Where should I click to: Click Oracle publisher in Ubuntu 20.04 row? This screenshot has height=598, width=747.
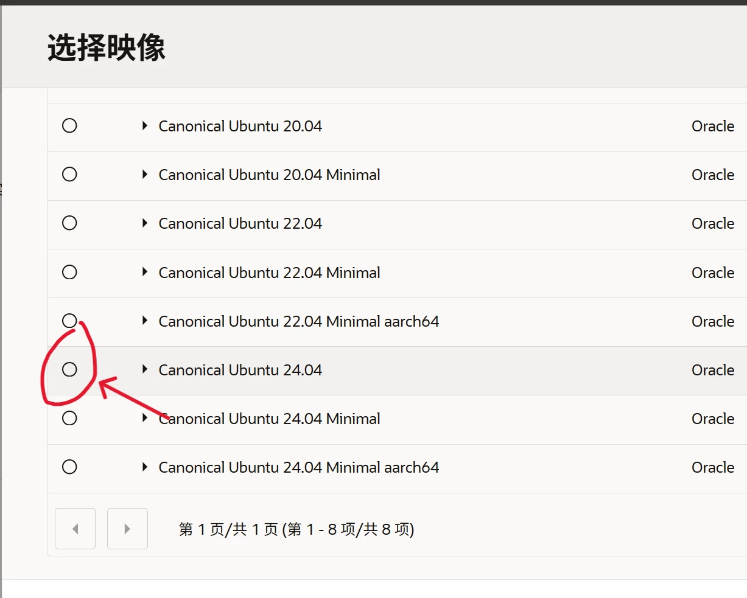click(x=713, y=126)
